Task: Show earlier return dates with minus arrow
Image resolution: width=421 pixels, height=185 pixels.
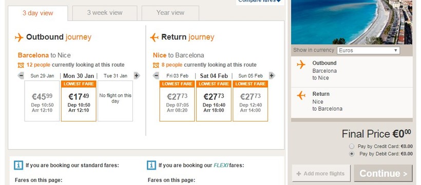Action: (156, 76)
